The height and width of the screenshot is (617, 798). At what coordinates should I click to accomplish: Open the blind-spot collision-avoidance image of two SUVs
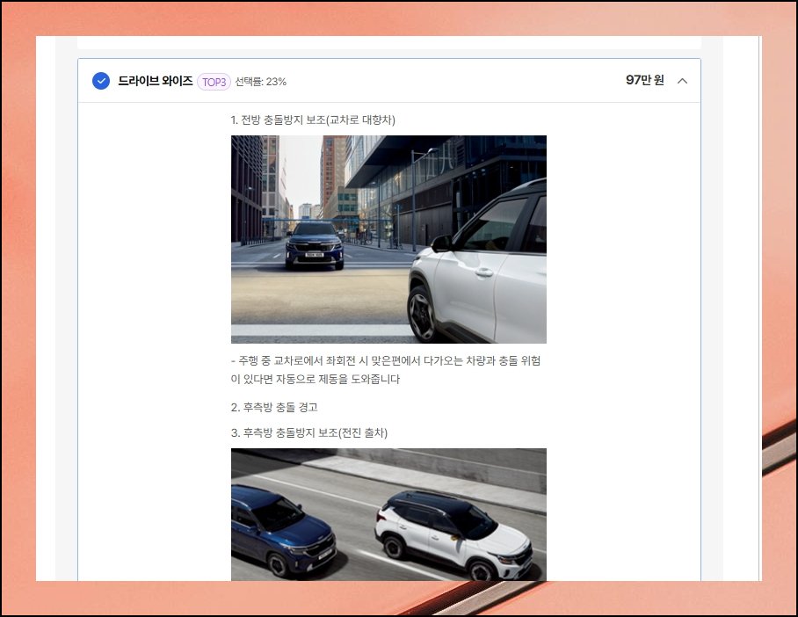pyautogui.click(x=388, y=514)
